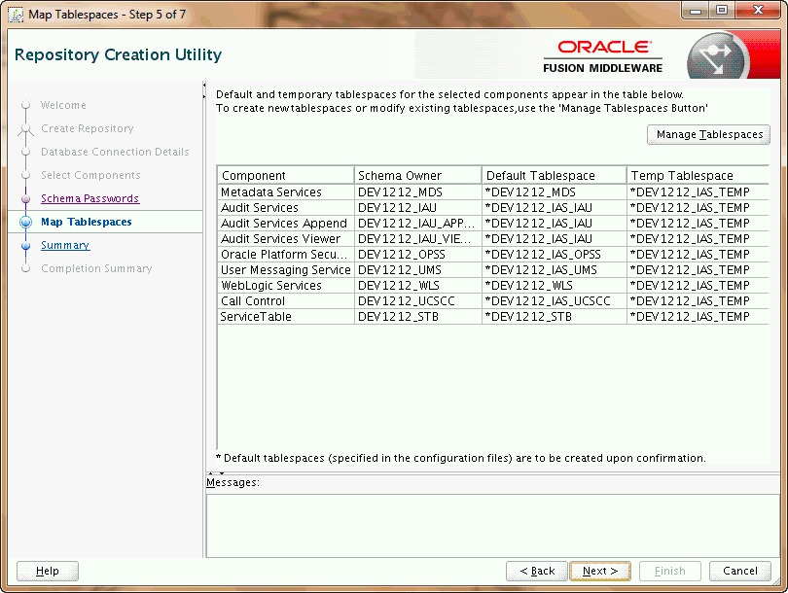Cancel the Repository Creation Utility
Screen dimensions: 788x593
739,571
